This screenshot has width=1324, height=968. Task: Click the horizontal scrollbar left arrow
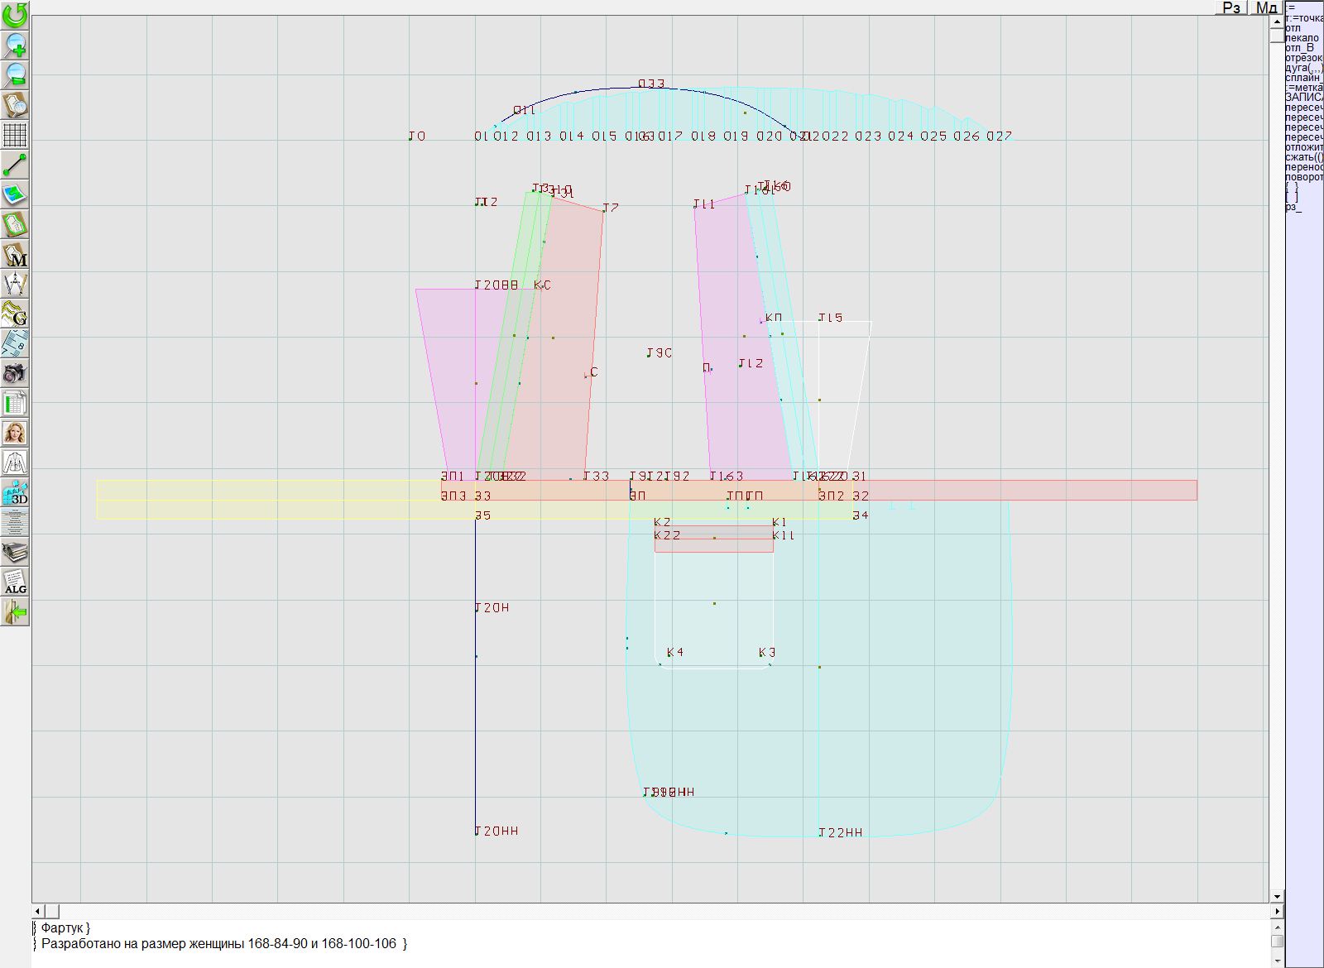pos(37,911)
